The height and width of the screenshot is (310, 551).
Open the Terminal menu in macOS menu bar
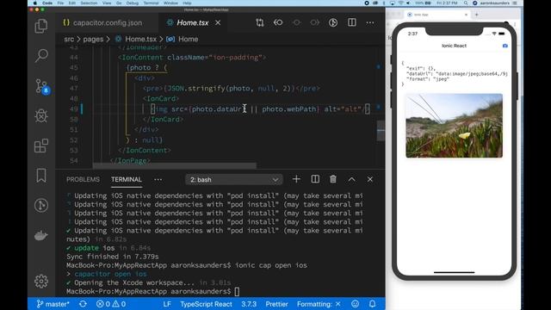click(152, 3)
